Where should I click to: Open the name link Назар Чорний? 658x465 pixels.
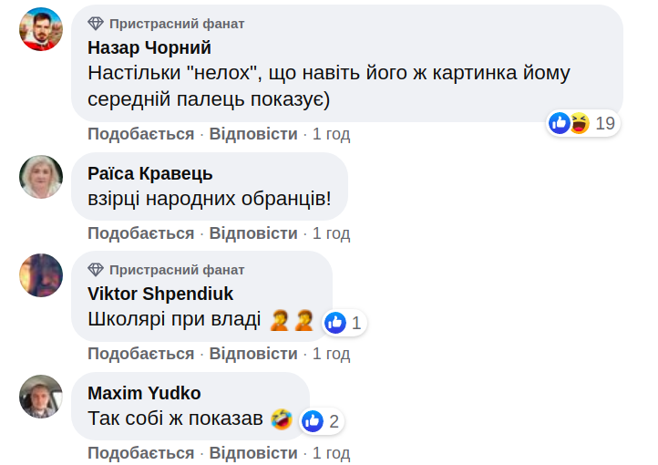[x=149, y=48]
